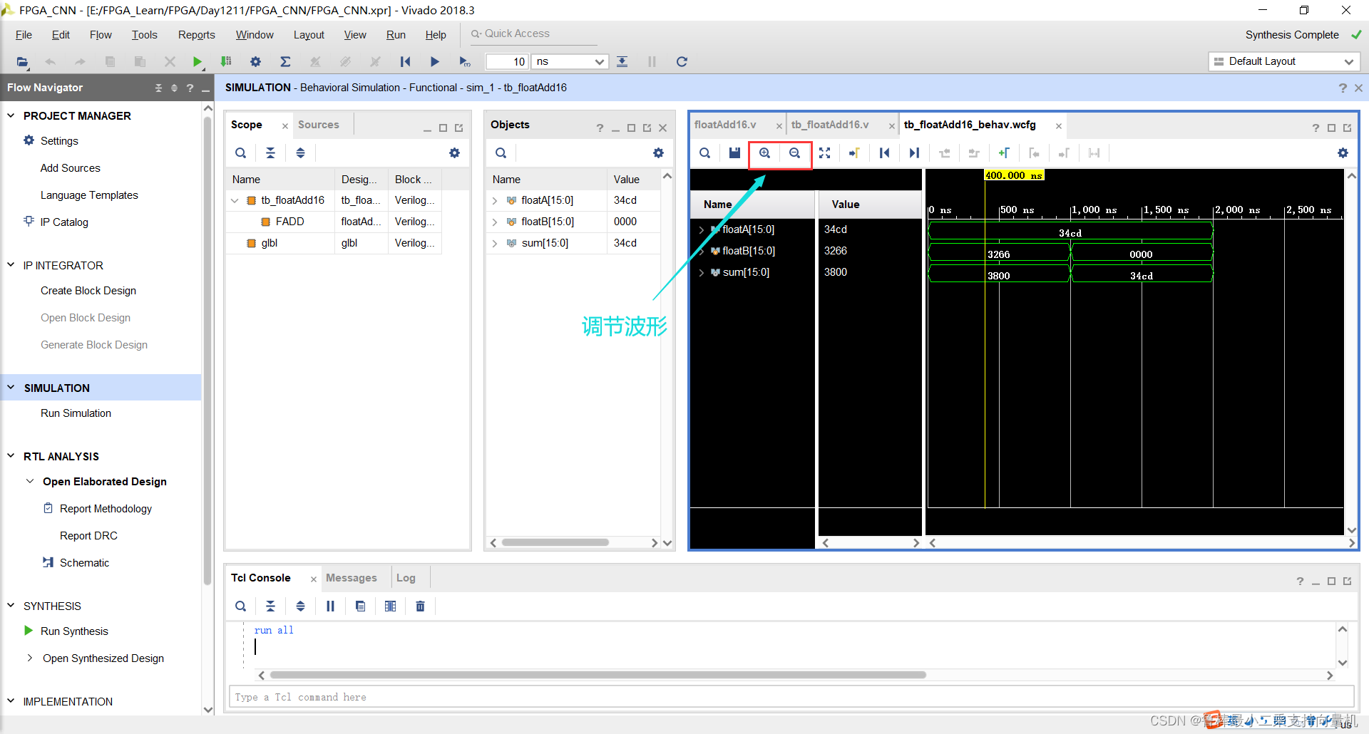This screenshot has width=1369, height=734.
Task: Open Schematic under RTL Analysis
Action: click(x=84, y=563)
